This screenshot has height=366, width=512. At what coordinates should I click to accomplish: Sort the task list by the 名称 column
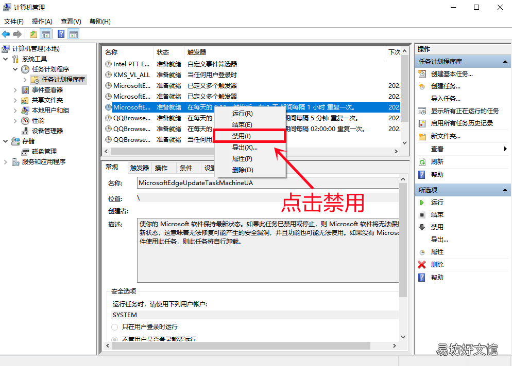(x=128, y=52)
